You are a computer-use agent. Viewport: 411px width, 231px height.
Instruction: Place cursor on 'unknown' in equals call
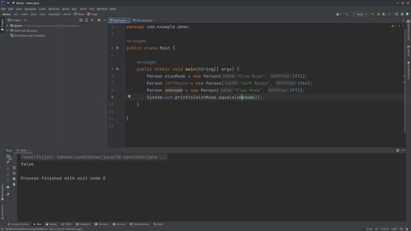(x=245, y=98)
